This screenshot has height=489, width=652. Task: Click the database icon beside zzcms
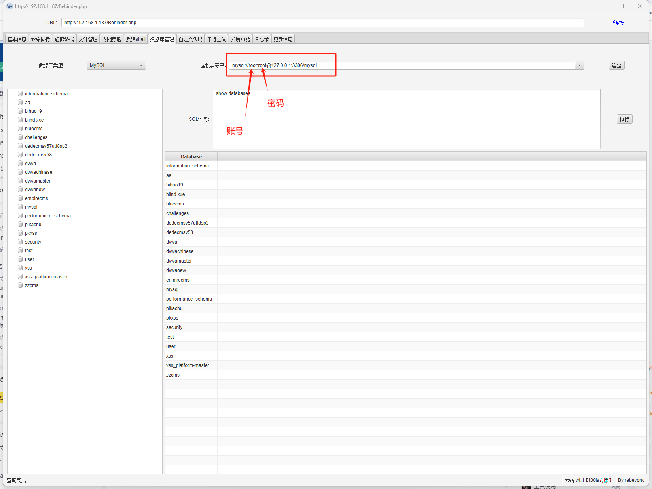click(x=20, y=285)
